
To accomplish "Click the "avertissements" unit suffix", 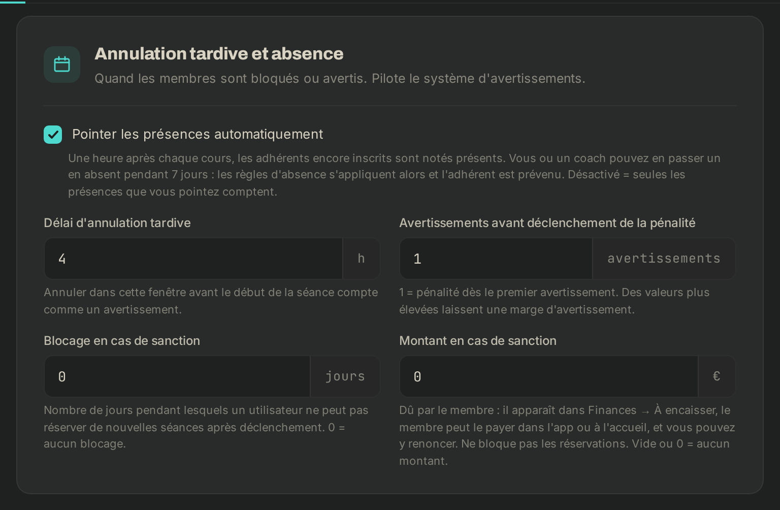I will (x=664, y=259).
